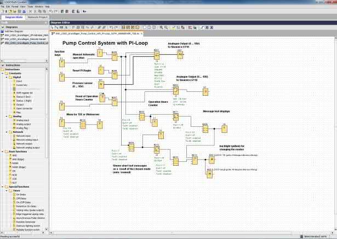Screen dimensions: 337x239
Task: Click the F1 function key block
Action: click(62, 63)
